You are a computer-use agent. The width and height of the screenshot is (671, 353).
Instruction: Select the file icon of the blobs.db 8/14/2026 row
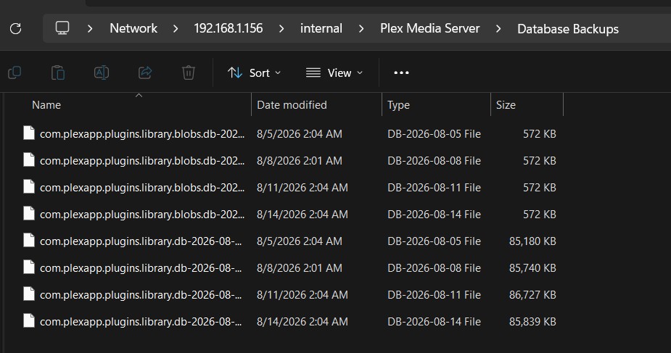29,213
